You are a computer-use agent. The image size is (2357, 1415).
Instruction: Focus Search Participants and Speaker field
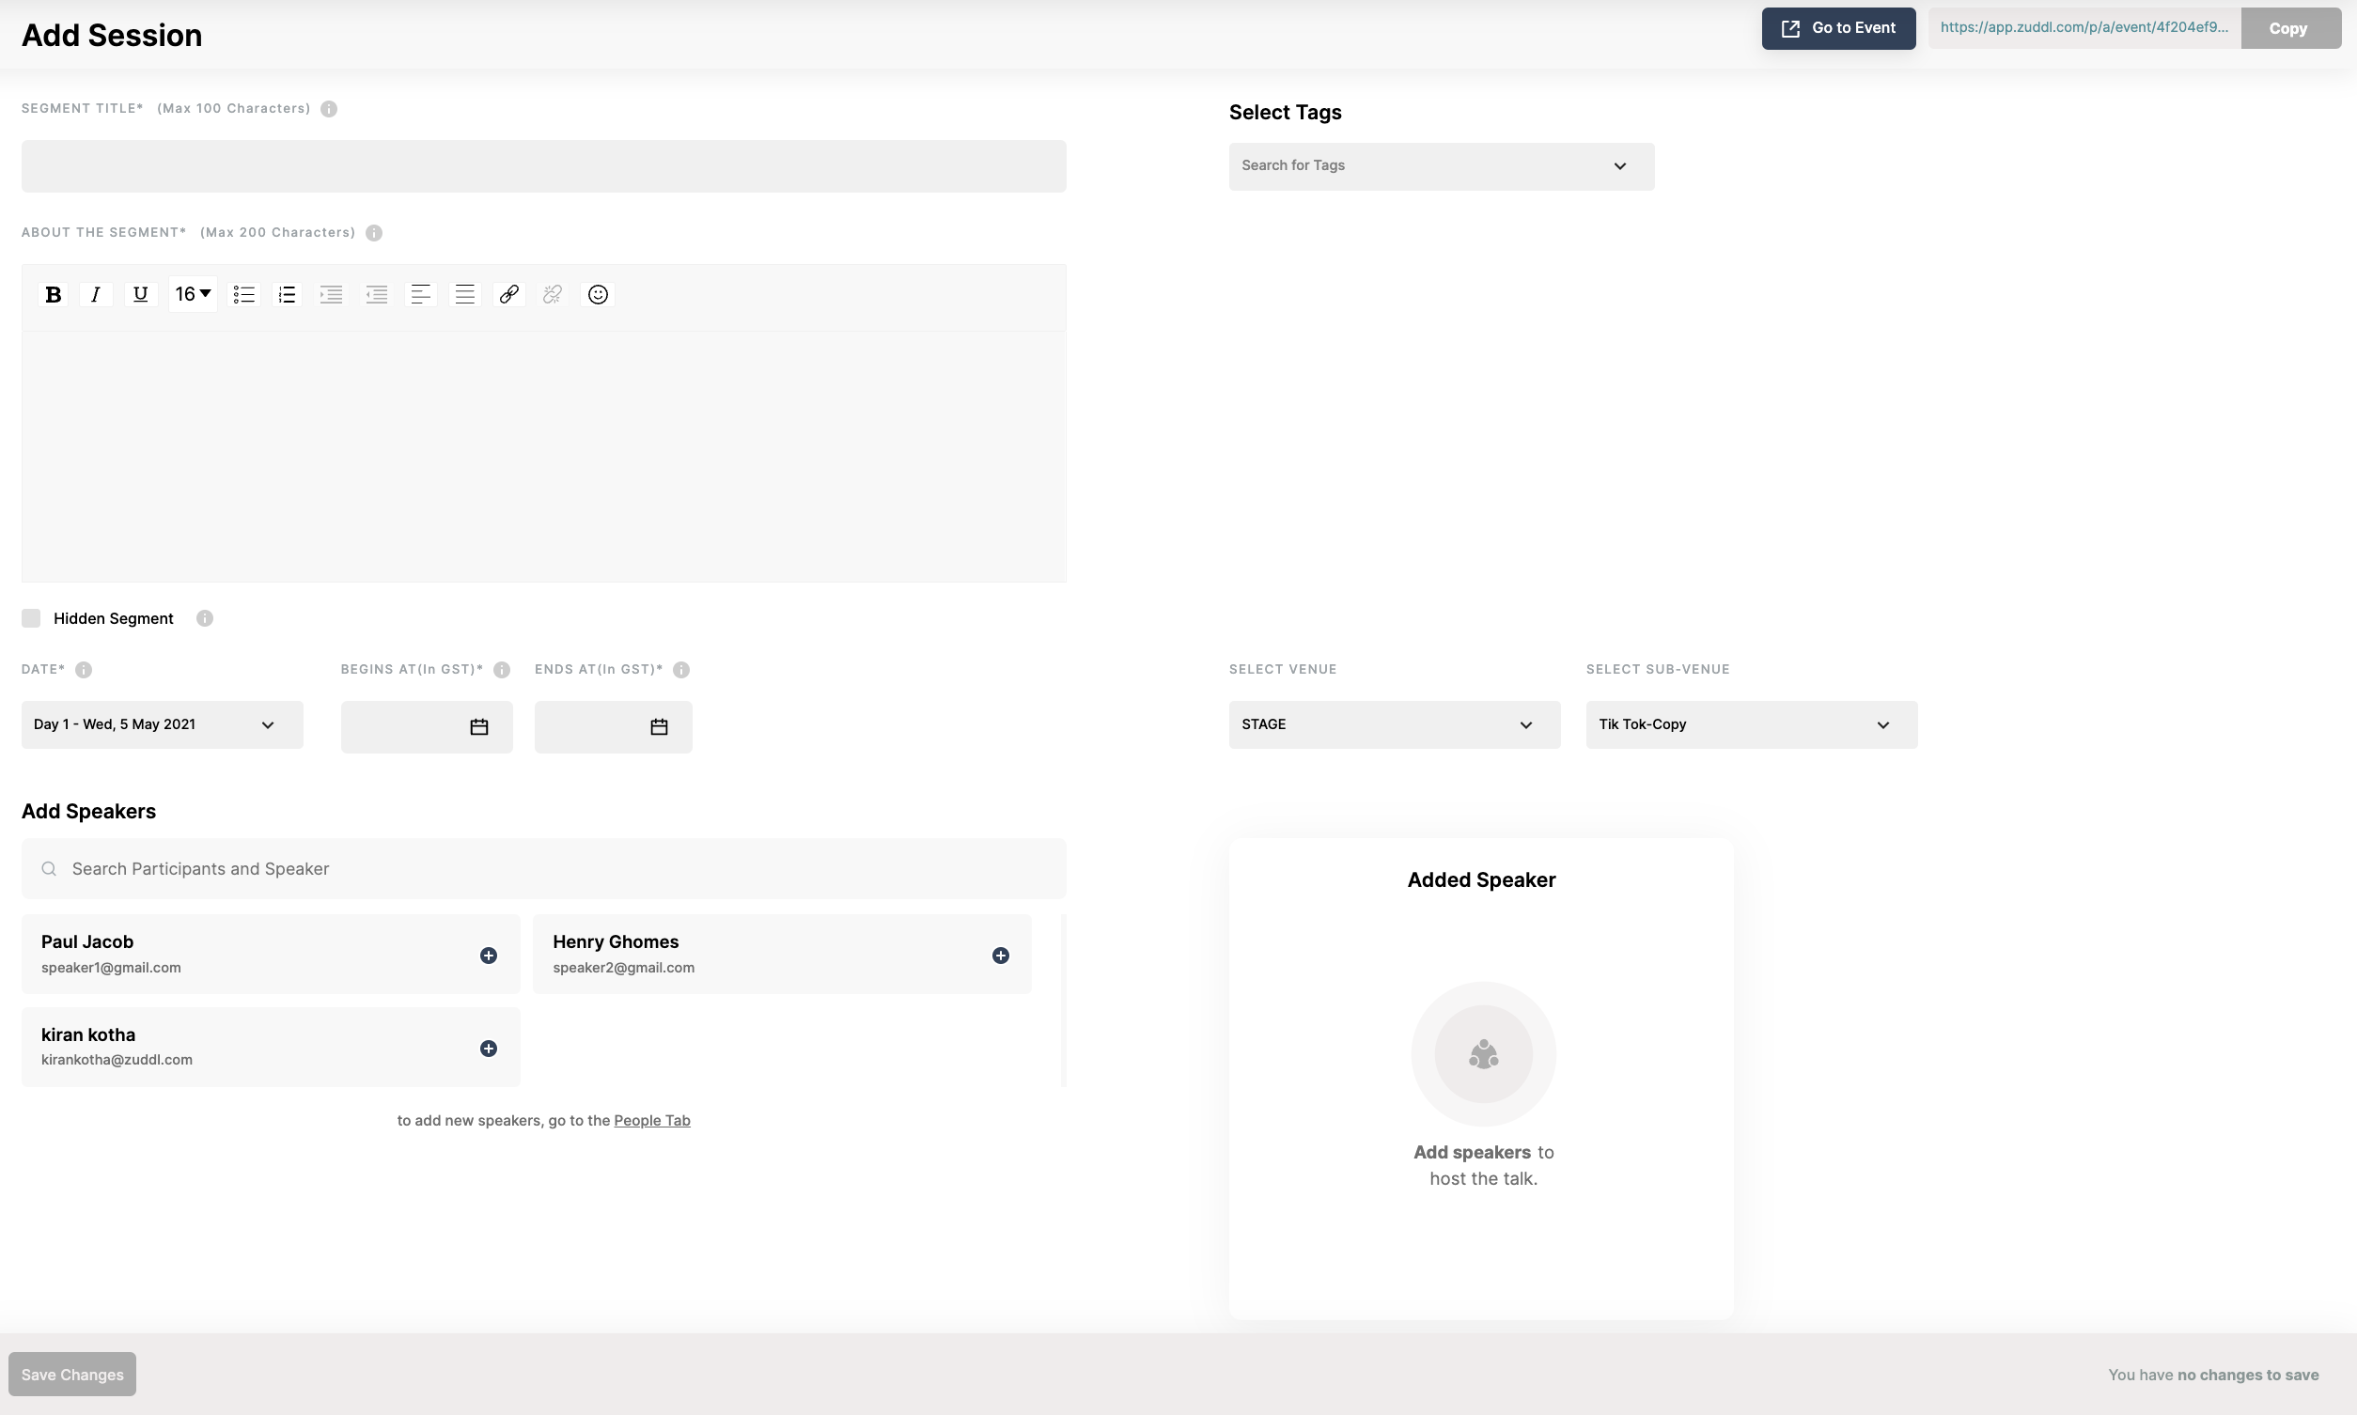click(543, 870)
